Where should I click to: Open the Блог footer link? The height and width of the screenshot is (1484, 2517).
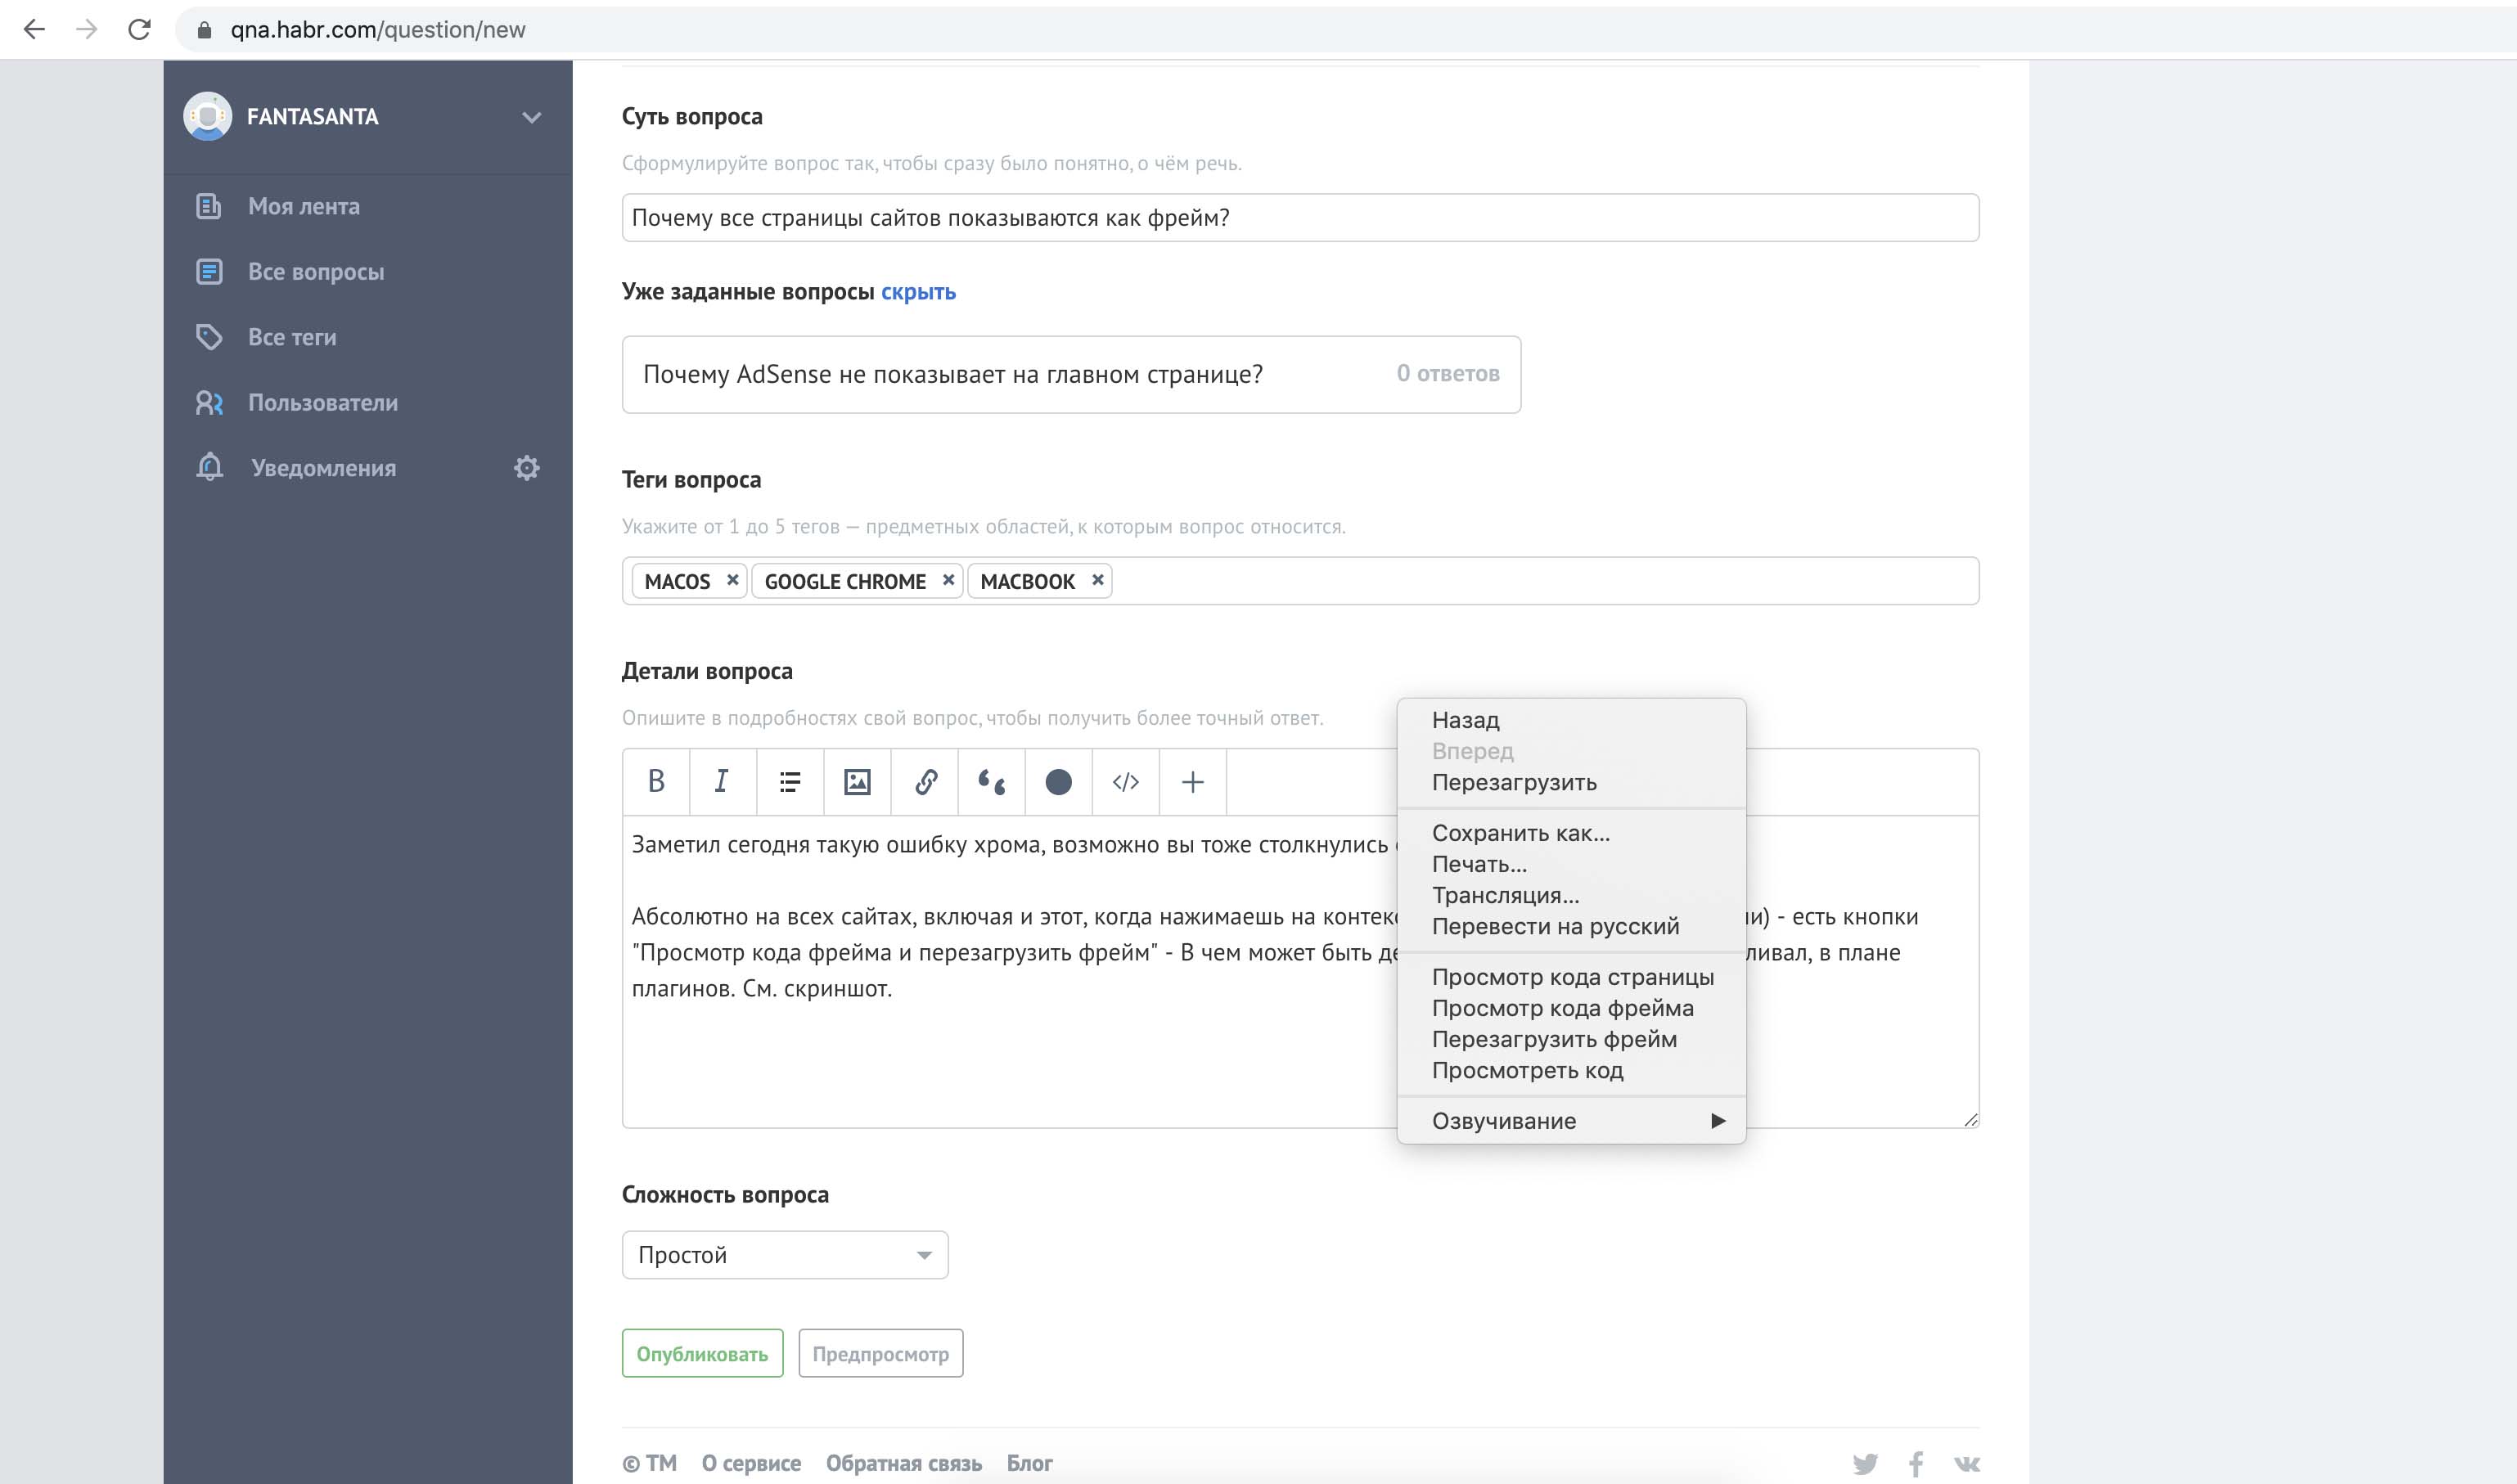(x=1029, y=1463)
